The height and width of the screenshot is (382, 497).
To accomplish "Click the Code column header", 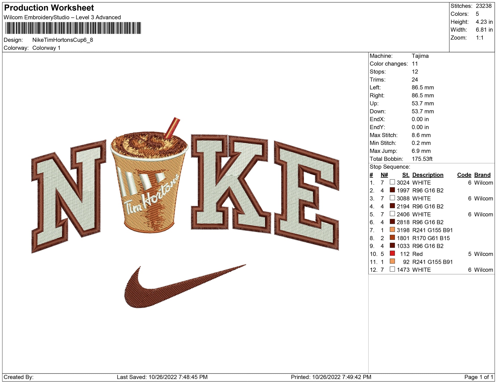I will pos(464,175).
